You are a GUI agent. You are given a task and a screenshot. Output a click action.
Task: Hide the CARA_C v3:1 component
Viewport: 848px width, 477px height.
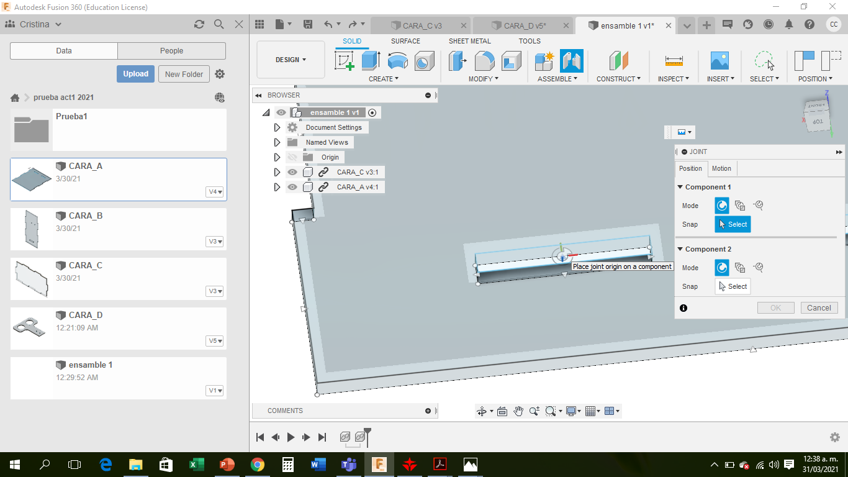292,172
